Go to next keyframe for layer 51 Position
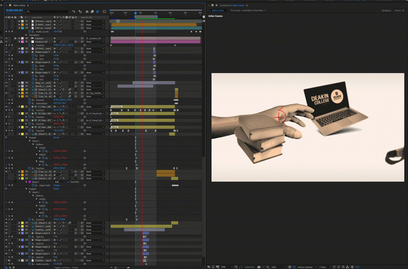408x269 pixels. tap(12, 110)
